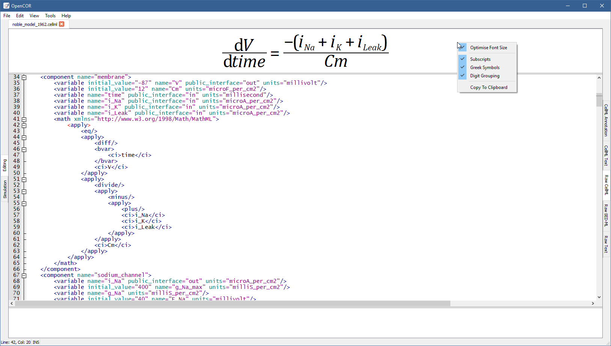
Task: Switch to the Simulation side tab
Action: (5, 189)
